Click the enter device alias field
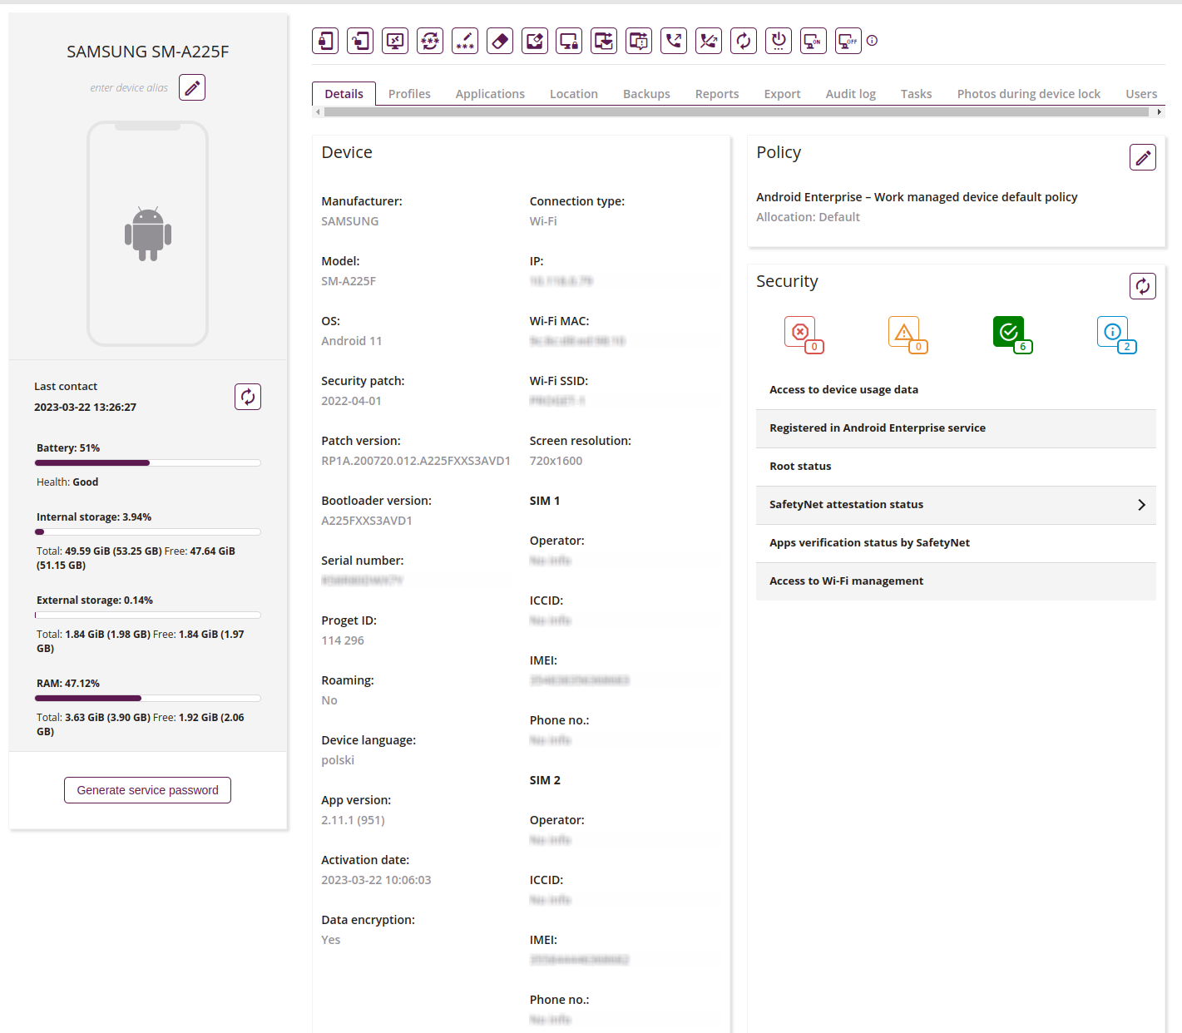The width and height of the screenshot is (1182, 1033). pyautogui.click(x=129, y=87)
